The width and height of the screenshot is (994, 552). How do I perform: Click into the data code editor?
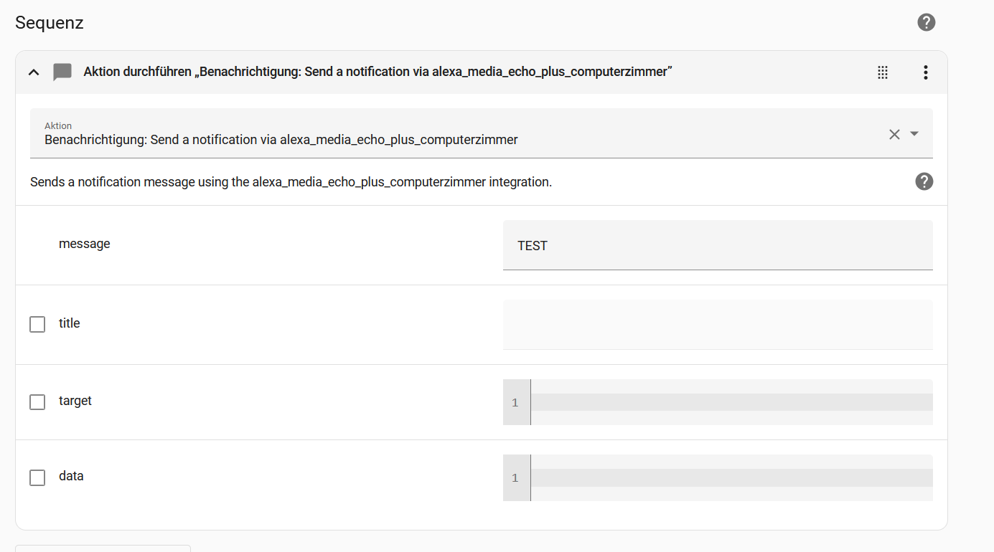point(731,477)
